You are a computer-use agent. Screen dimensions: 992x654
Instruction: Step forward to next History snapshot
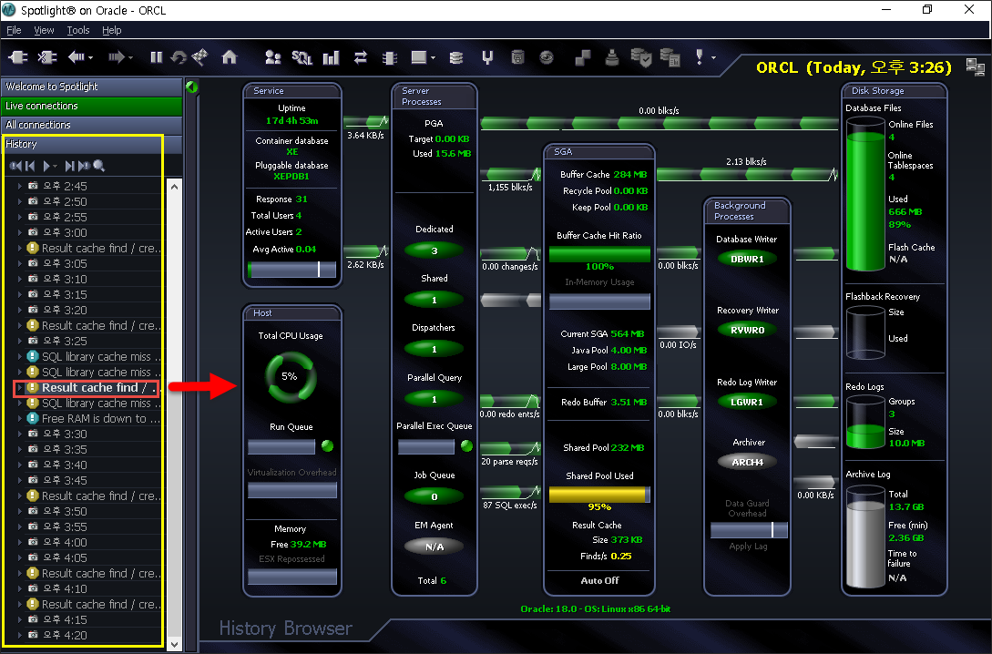tap(69, 166)
